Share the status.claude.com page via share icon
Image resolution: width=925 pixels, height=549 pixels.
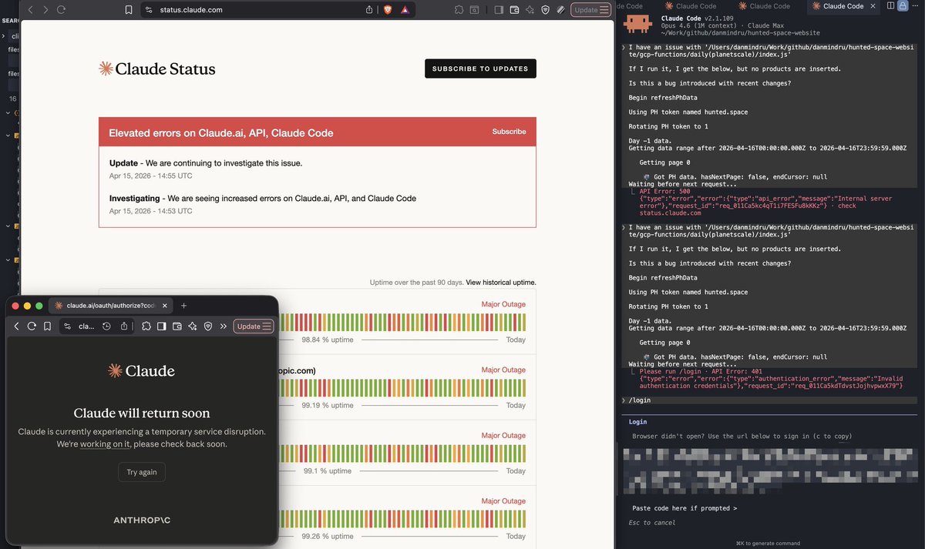369,9
